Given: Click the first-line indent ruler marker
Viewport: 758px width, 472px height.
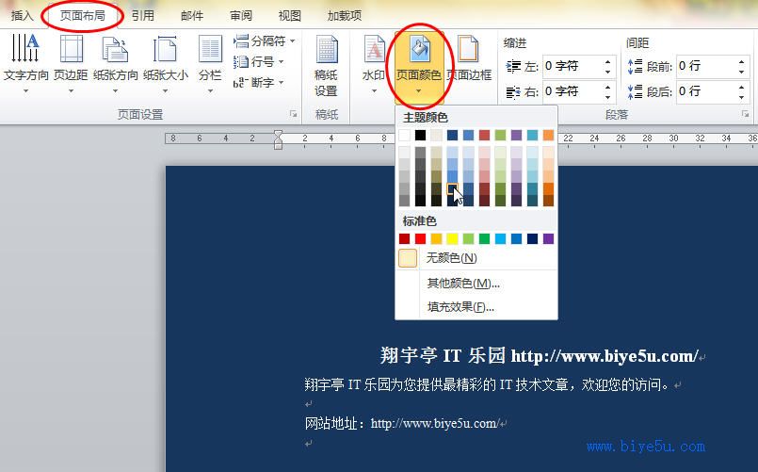Looking at the screenshot, I should [278, 134].
